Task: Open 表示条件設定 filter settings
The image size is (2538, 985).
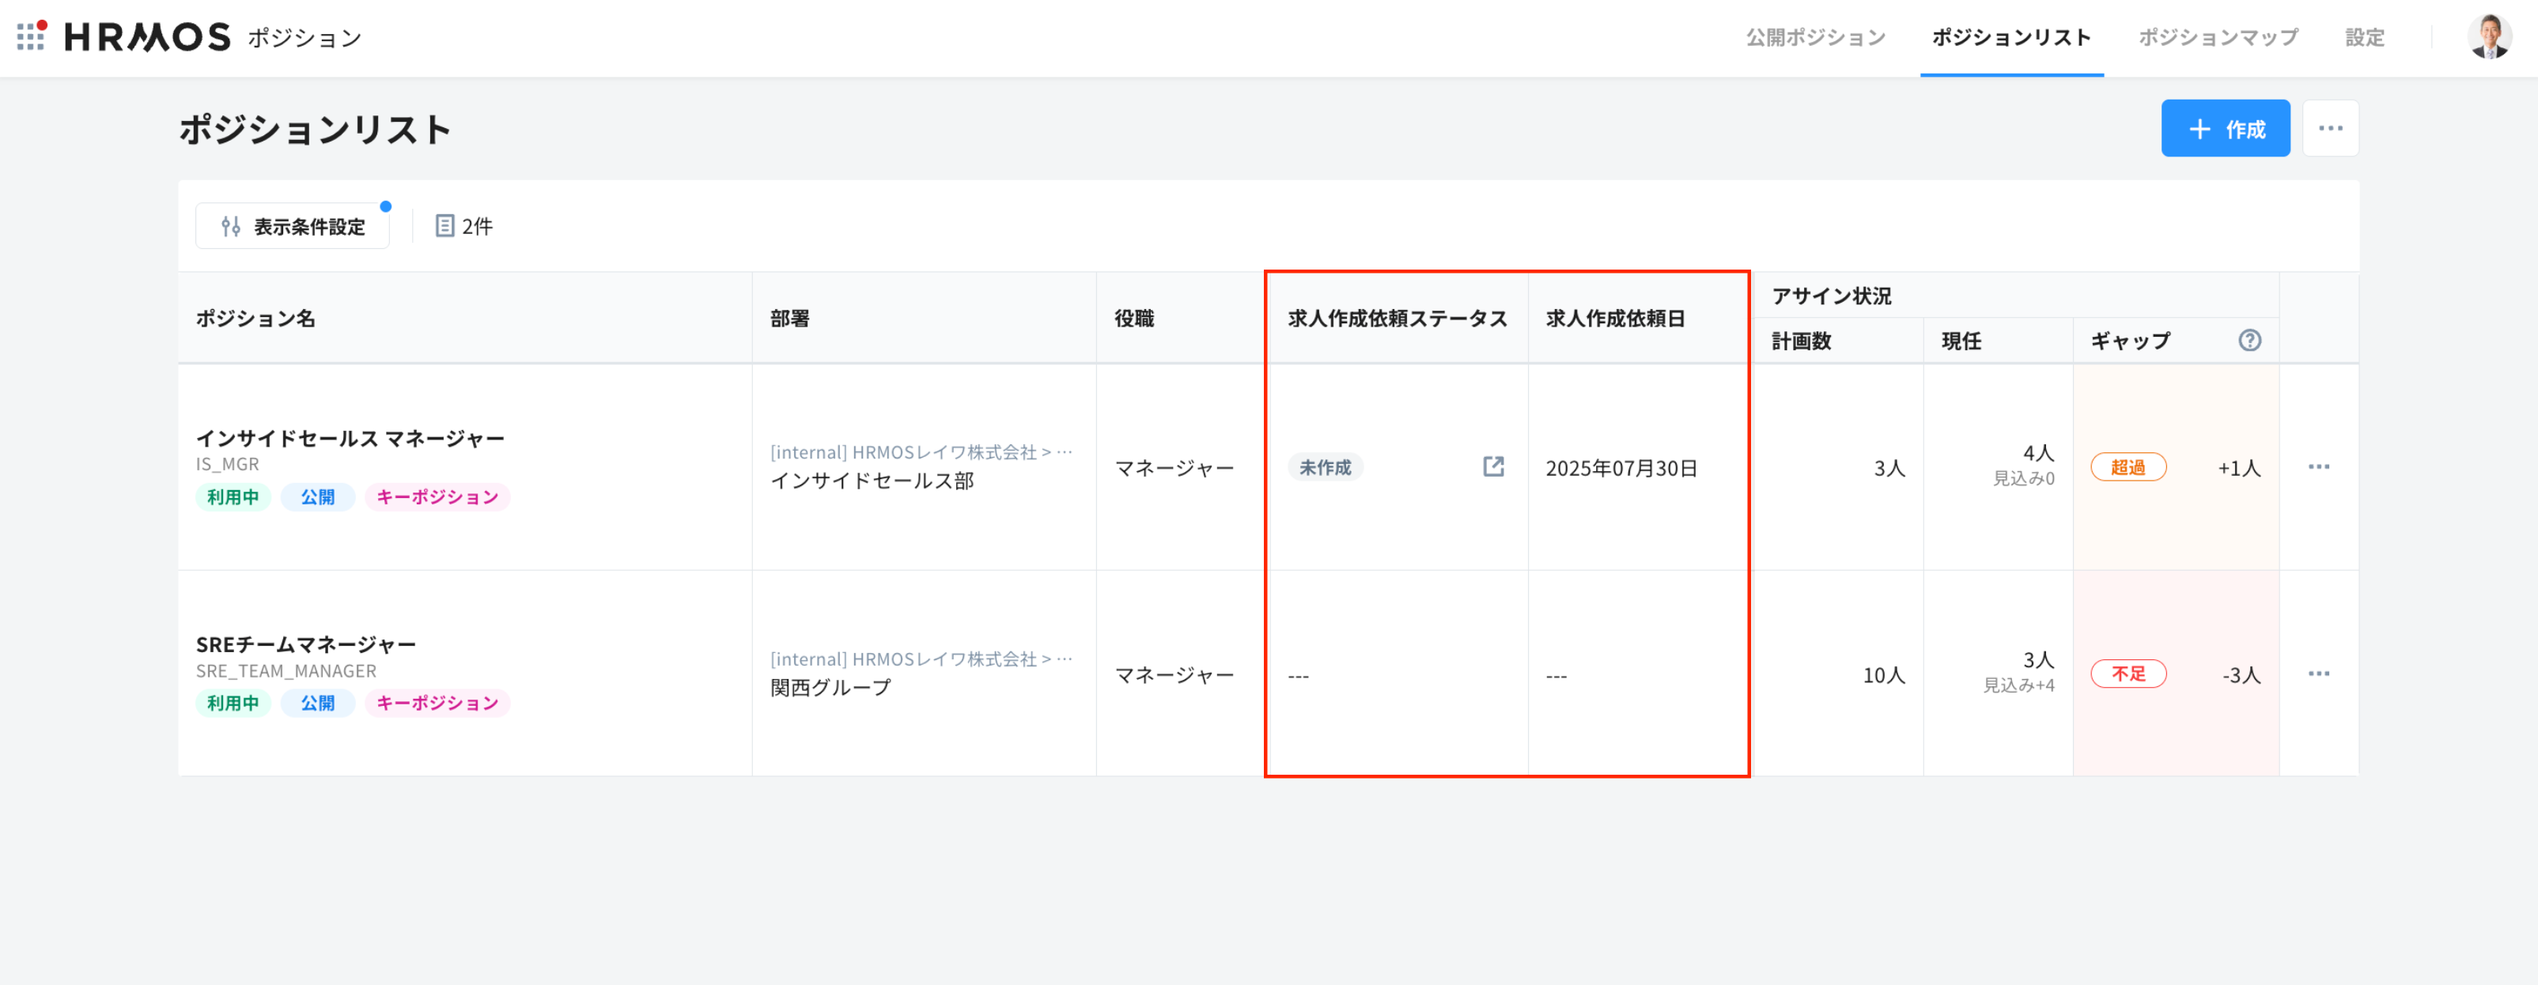Action: point(293,227)
